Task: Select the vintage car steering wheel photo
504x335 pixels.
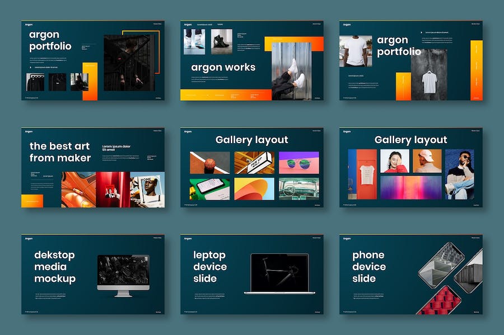Action: pyautogui.click(x=298, y=188)
